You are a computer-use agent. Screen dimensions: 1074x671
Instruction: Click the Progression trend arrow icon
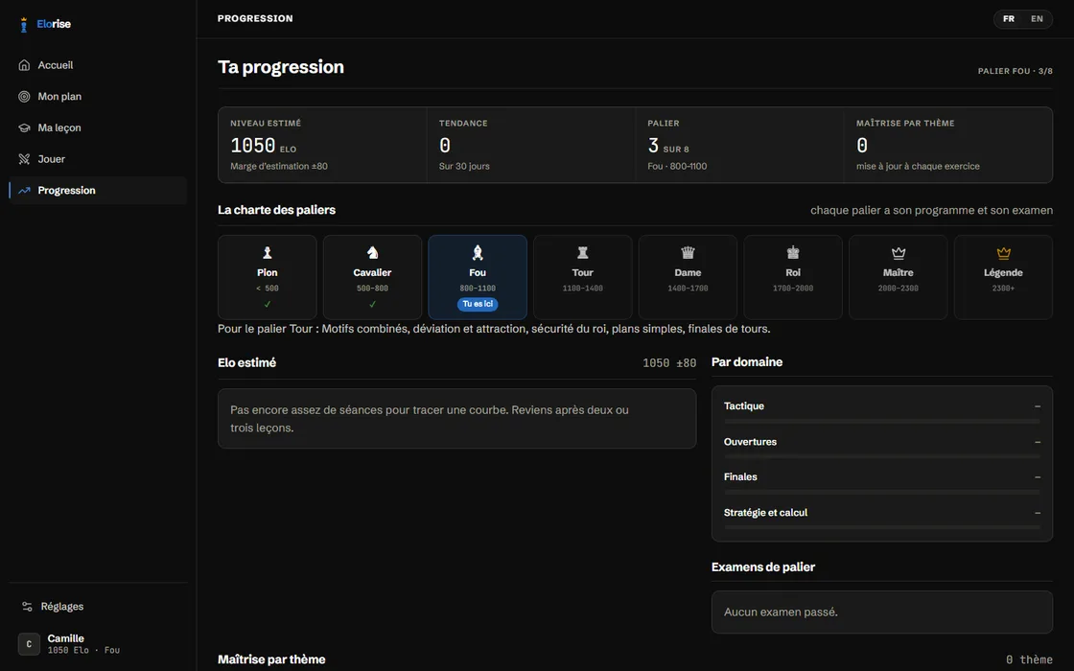24,191
